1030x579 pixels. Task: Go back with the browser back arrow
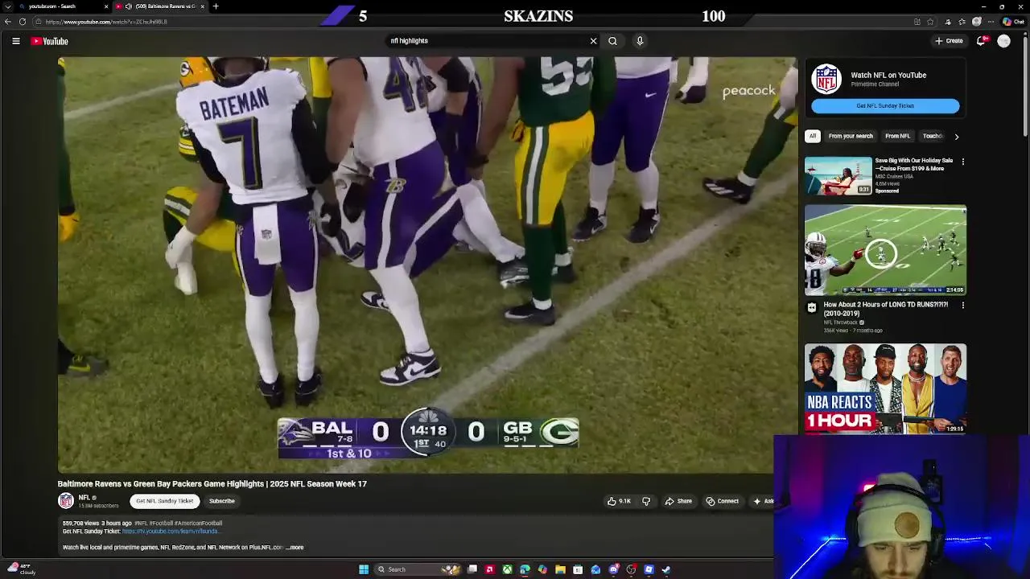[x=8, y=22]
